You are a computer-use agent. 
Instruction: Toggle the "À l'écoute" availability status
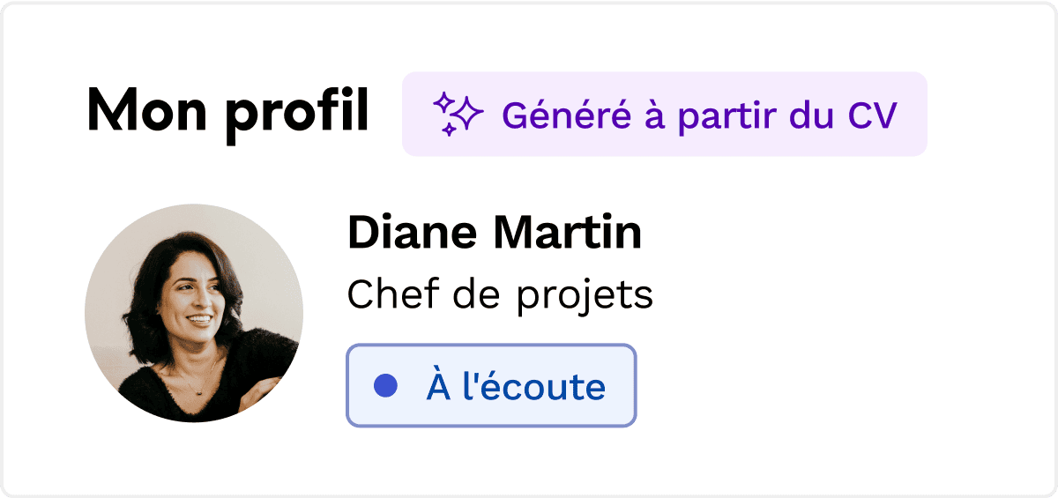pyautogui.click(x=491, y=386)
